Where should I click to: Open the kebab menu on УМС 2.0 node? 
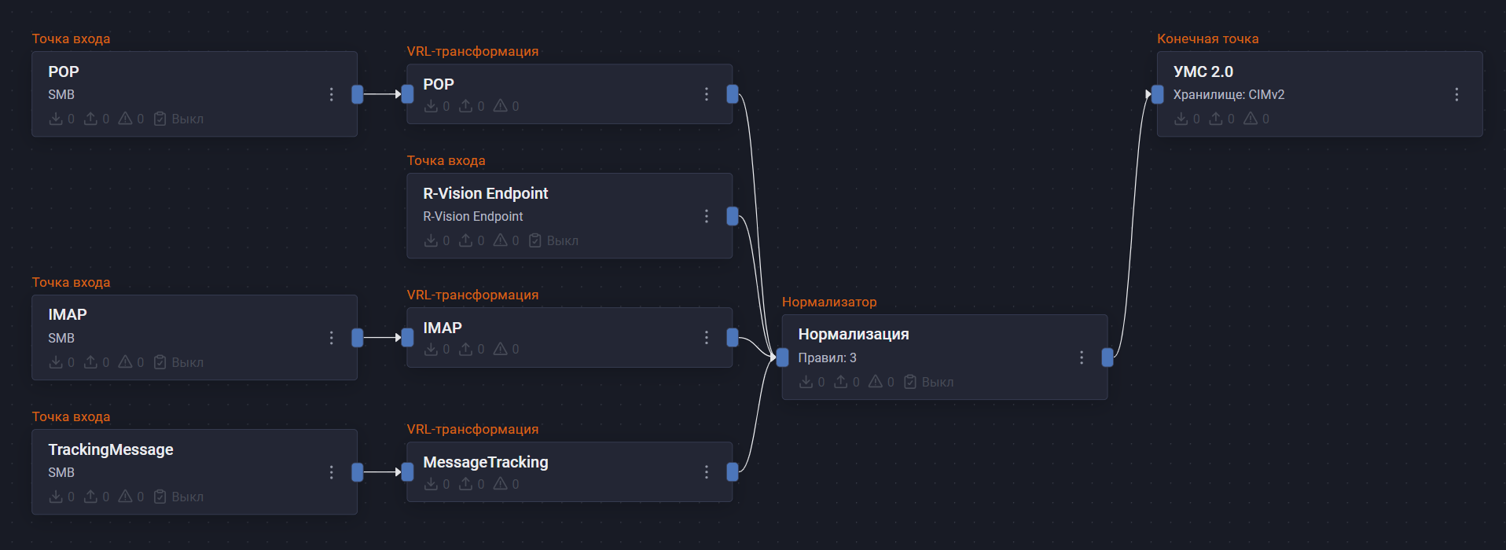tap(1456, 94)
